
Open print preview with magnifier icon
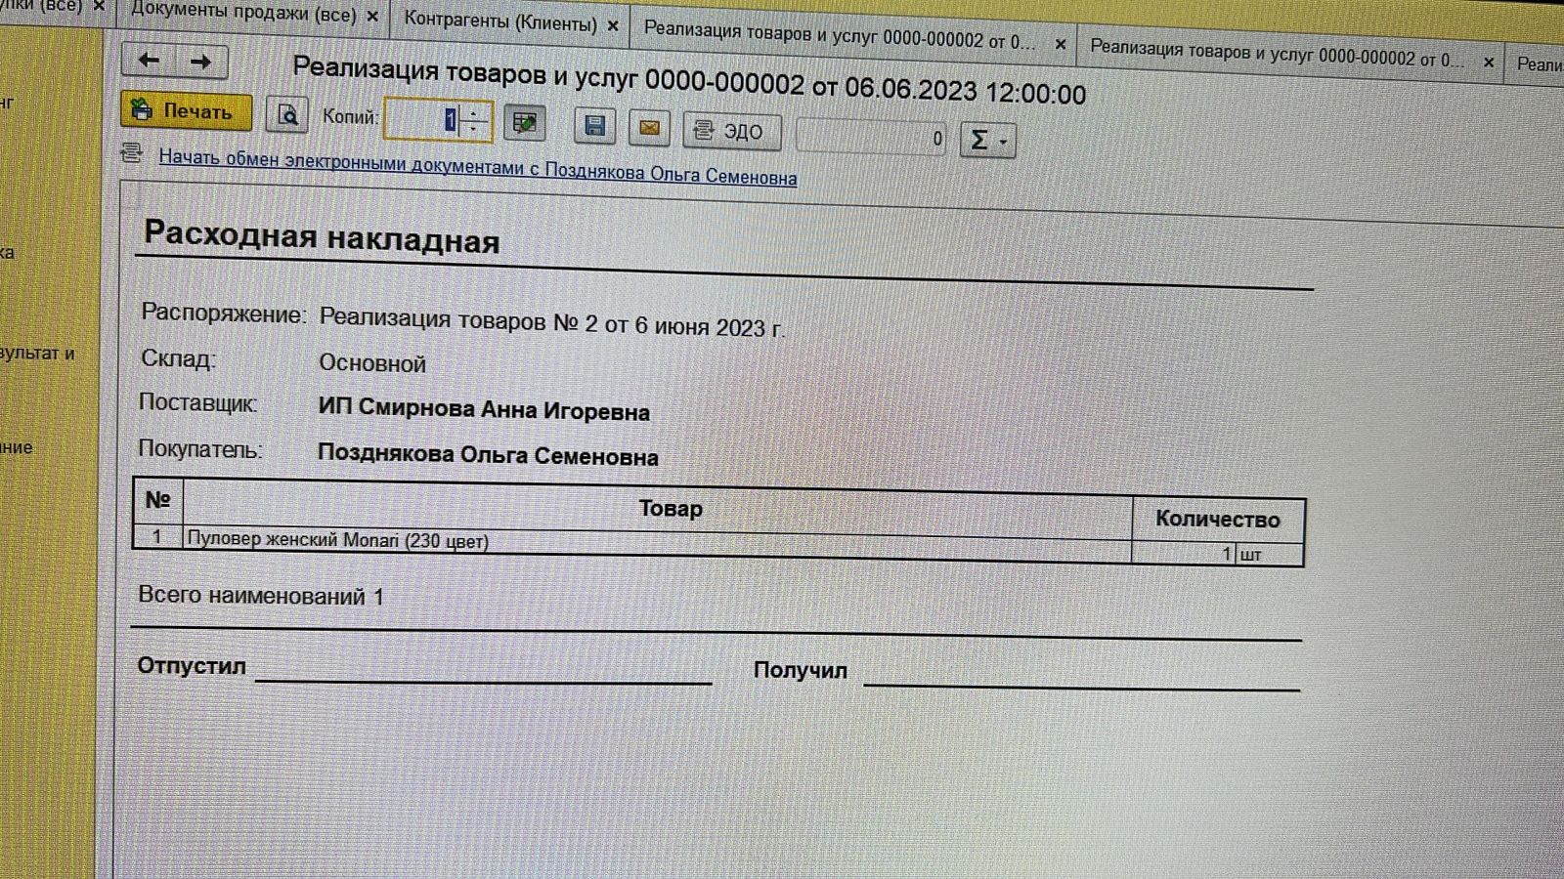click(287, 115)
